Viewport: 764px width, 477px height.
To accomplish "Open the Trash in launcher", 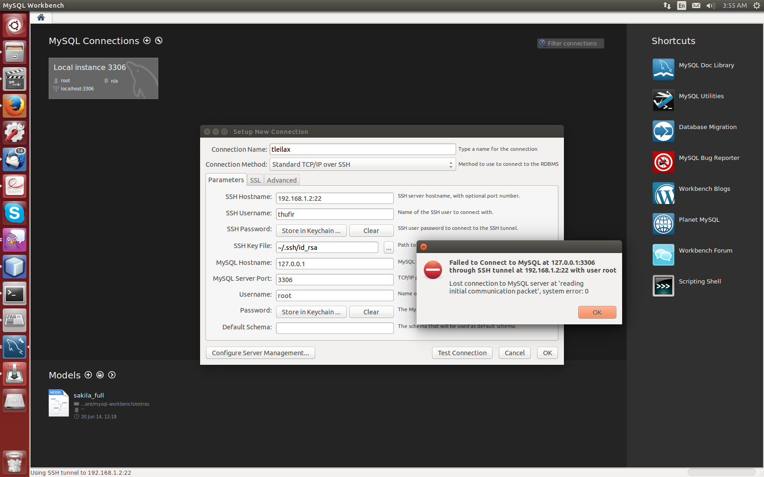I will tap(15, 462).
